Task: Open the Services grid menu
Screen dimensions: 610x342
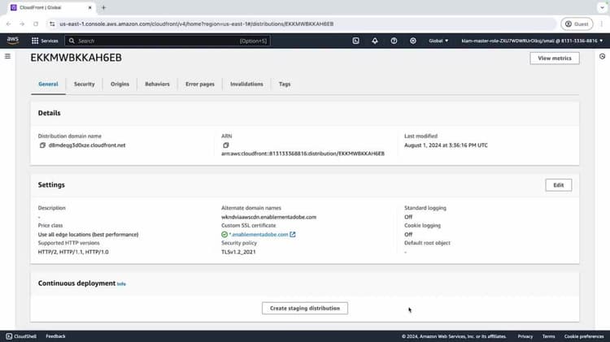Action: coord(45,41)
